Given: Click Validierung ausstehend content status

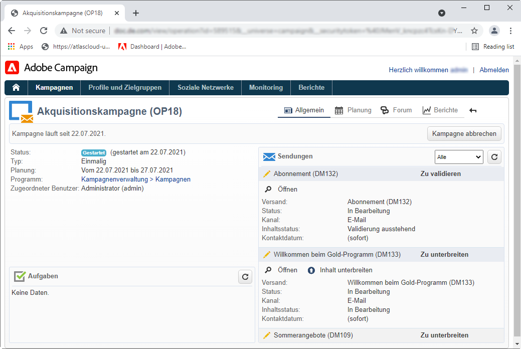Looking at the screenshot, I should click(381, 229).
